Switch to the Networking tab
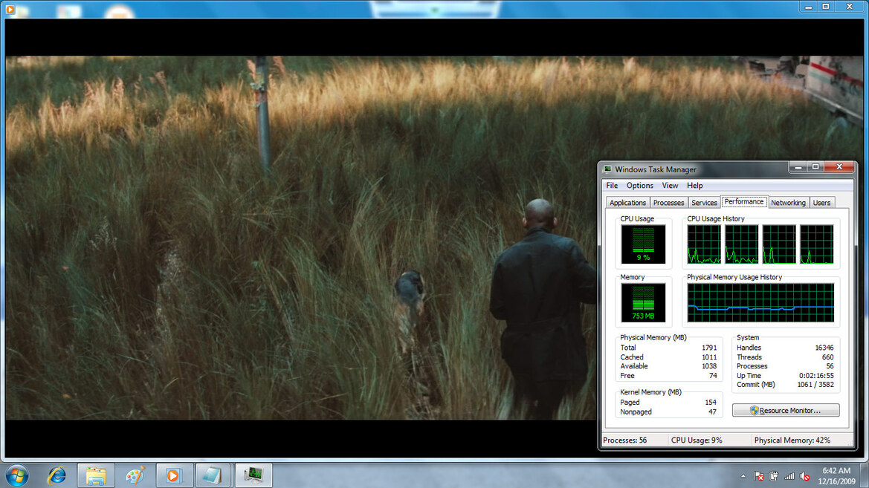Image resolution: width=869 pixels, height=488 pixels. [x=788, y=203]
